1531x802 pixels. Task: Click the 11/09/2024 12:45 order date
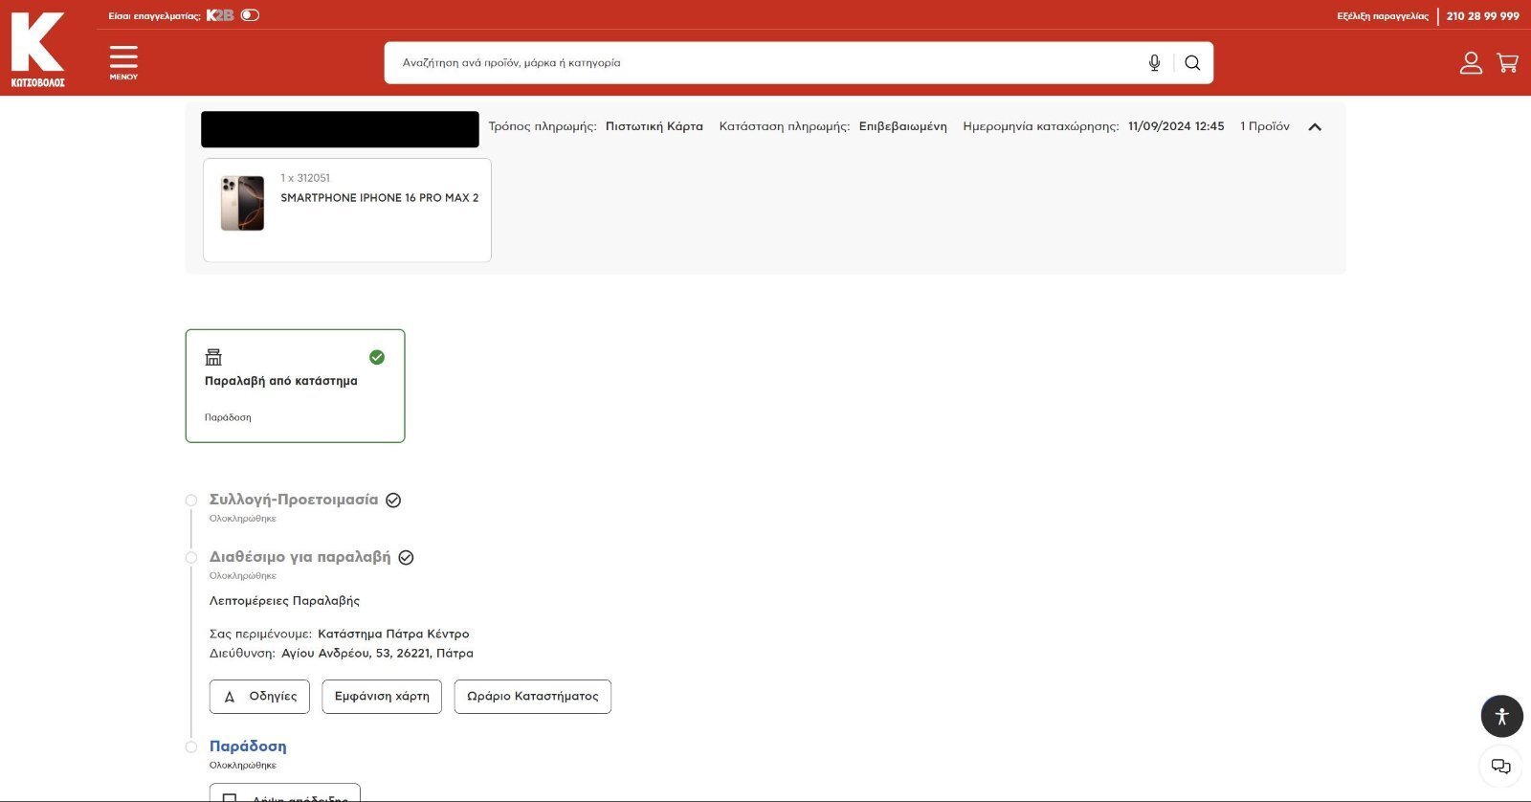(1176, 126)
